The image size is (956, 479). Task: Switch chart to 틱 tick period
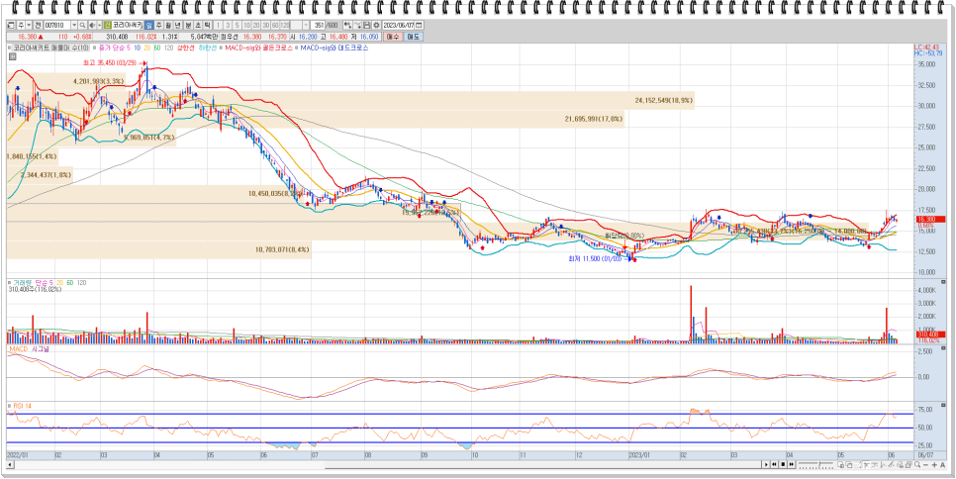(207, 25)
